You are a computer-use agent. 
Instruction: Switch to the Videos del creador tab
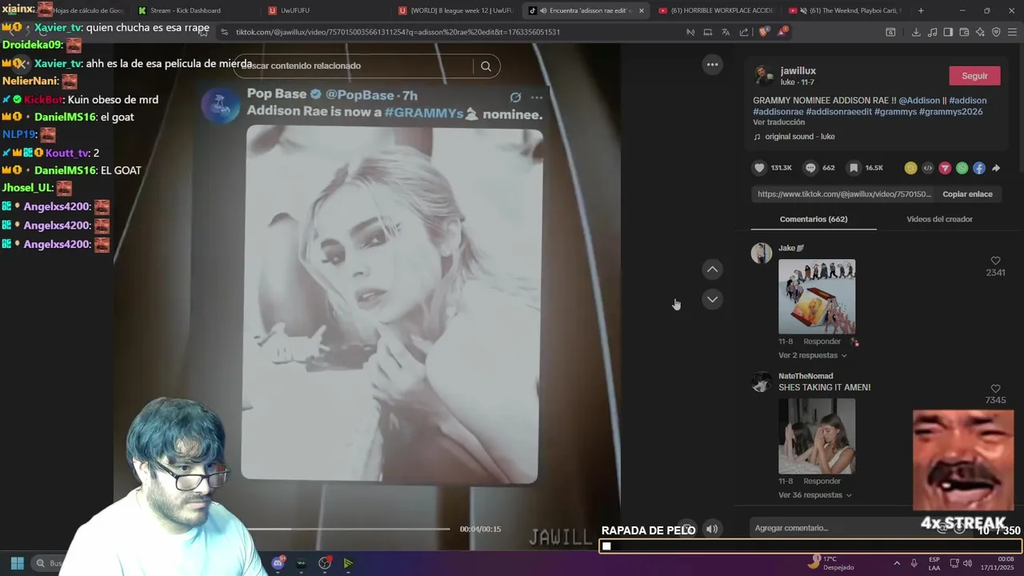pyautogui.click(x=939, y=219)
